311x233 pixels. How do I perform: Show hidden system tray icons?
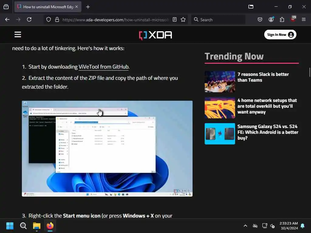point(245,226)
